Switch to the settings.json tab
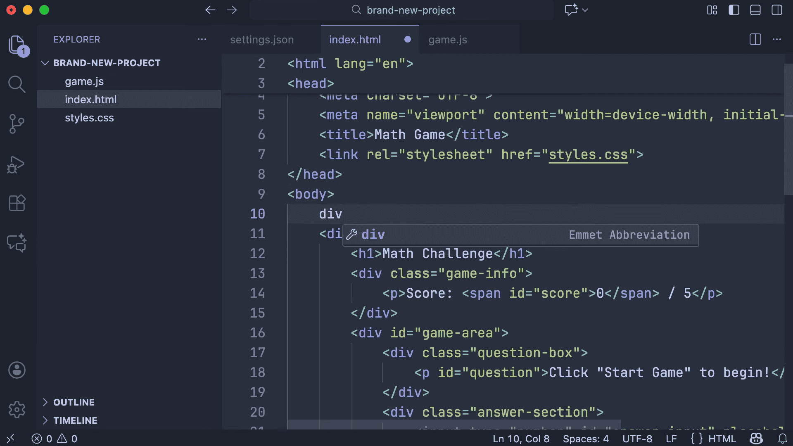This screenshot has height=446, width=793. pyautogui.click(x=262, y=40)
